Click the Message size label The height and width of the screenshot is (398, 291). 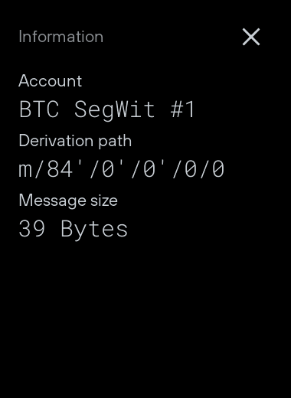pyautogui.click(x=68, y=201)
